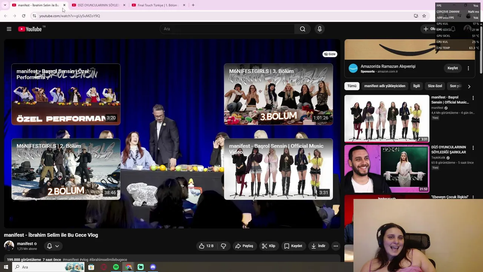Select the İlgili filter chip
This screenshot has width=483, height=272.
pos(417,86)
